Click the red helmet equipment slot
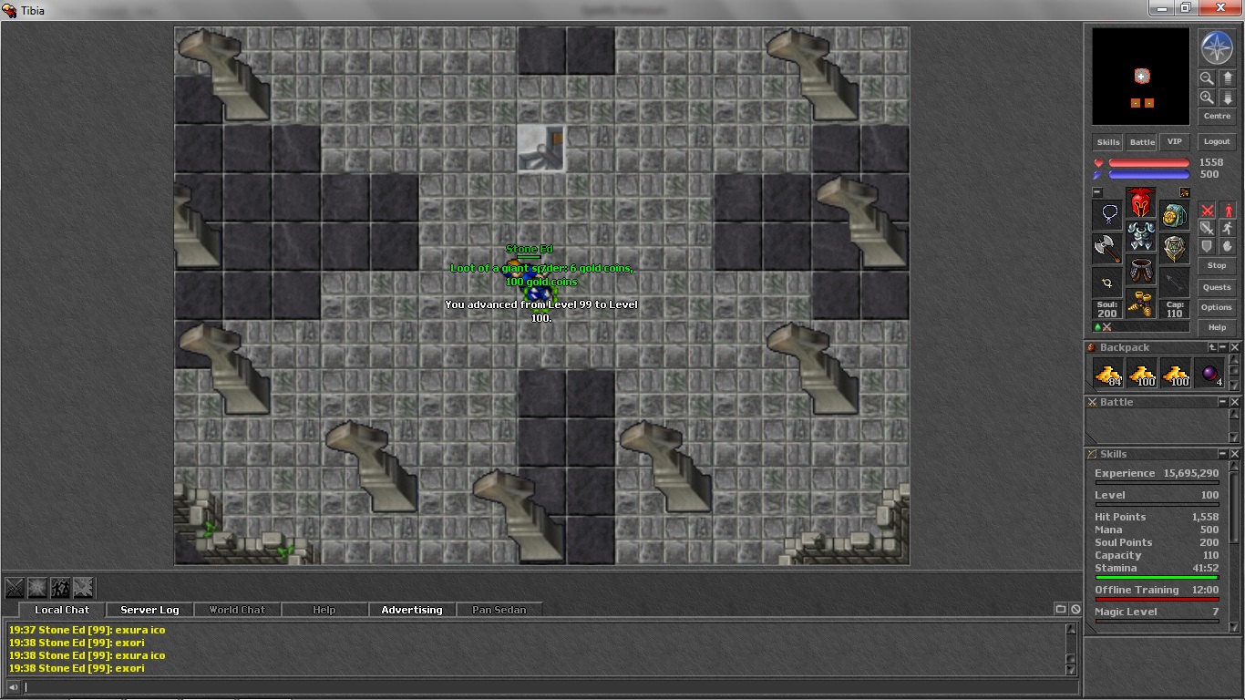 [x=1140, y=202]
